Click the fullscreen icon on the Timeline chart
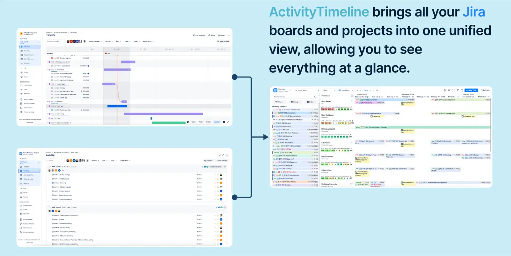 click(228, 122)
